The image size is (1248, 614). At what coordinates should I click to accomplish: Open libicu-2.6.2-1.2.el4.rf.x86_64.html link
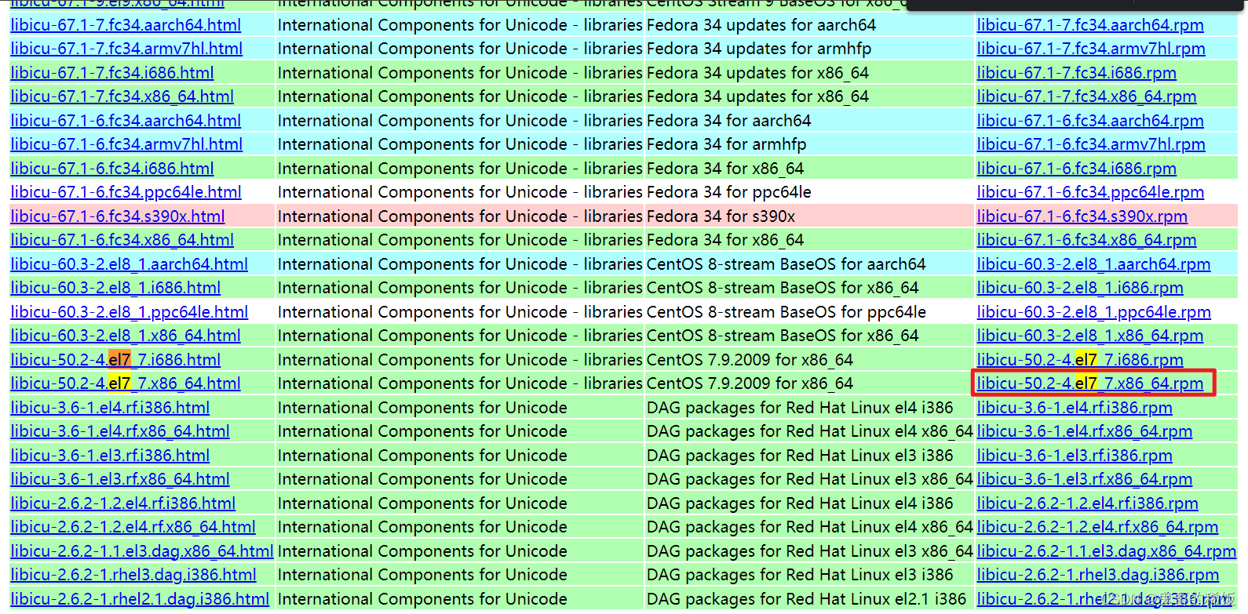pyautogui.click(x=133, y=527)
